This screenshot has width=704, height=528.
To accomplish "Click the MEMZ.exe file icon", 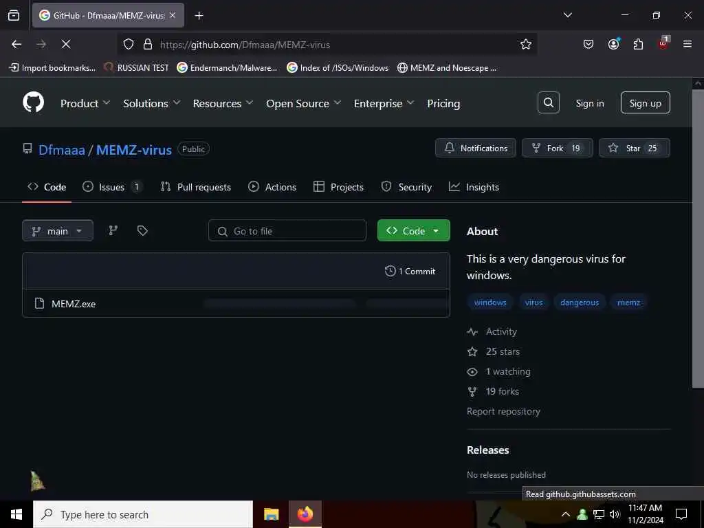I will [39, 303].
